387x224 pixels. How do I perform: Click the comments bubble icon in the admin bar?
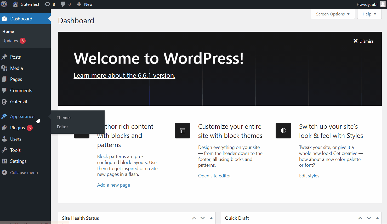coord(63,4)
